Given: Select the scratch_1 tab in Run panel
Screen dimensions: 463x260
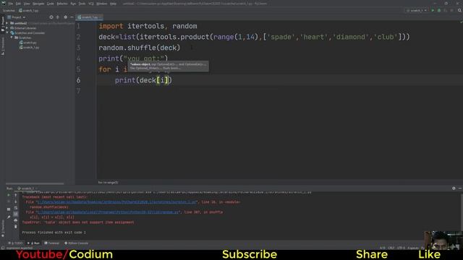Looking at the screenshot, I should point(27,188).
